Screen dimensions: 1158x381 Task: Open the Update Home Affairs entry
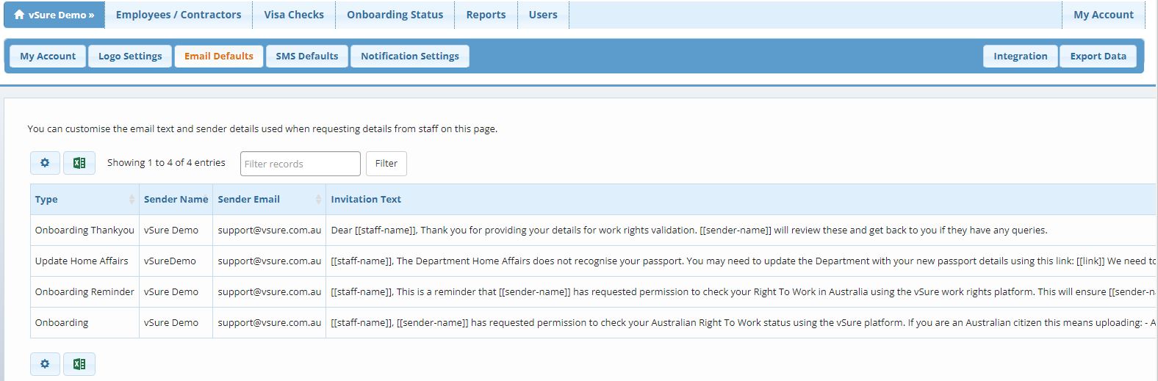click(82, 261)
